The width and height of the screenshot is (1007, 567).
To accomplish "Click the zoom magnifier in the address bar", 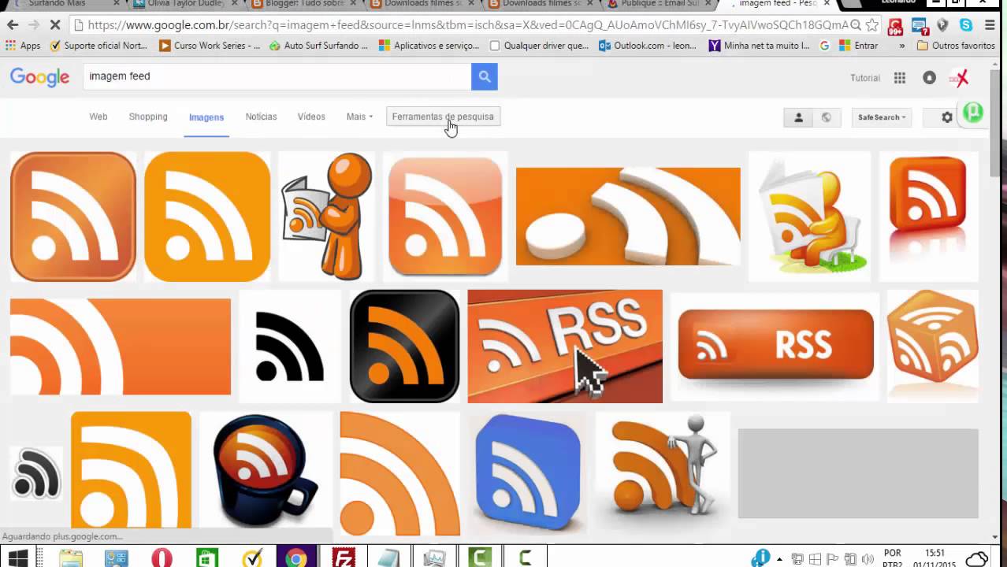I will 856,25.
